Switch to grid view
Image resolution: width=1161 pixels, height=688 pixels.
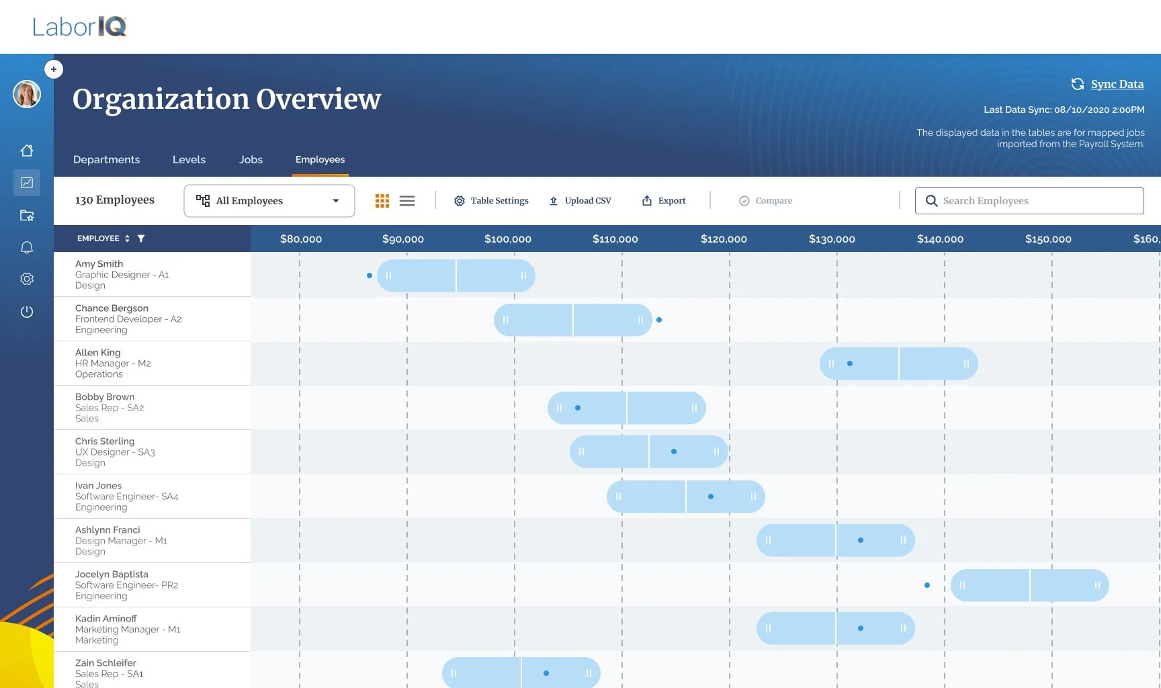[x=382, y=201]
